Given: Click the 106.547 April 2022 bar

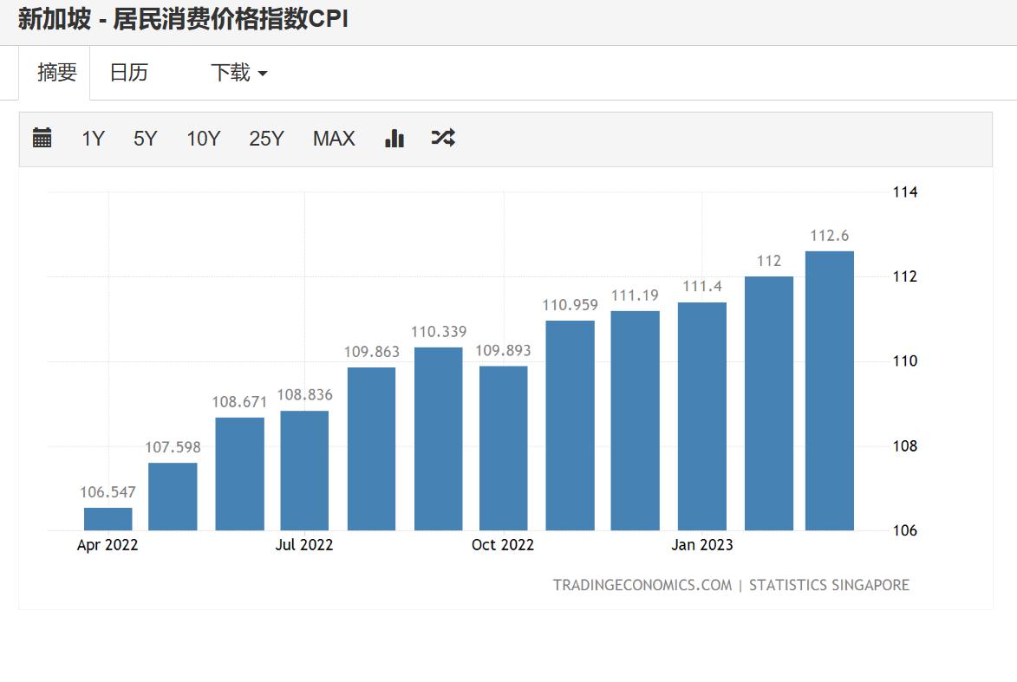Looking at the screenshot, I should (108, 519).
